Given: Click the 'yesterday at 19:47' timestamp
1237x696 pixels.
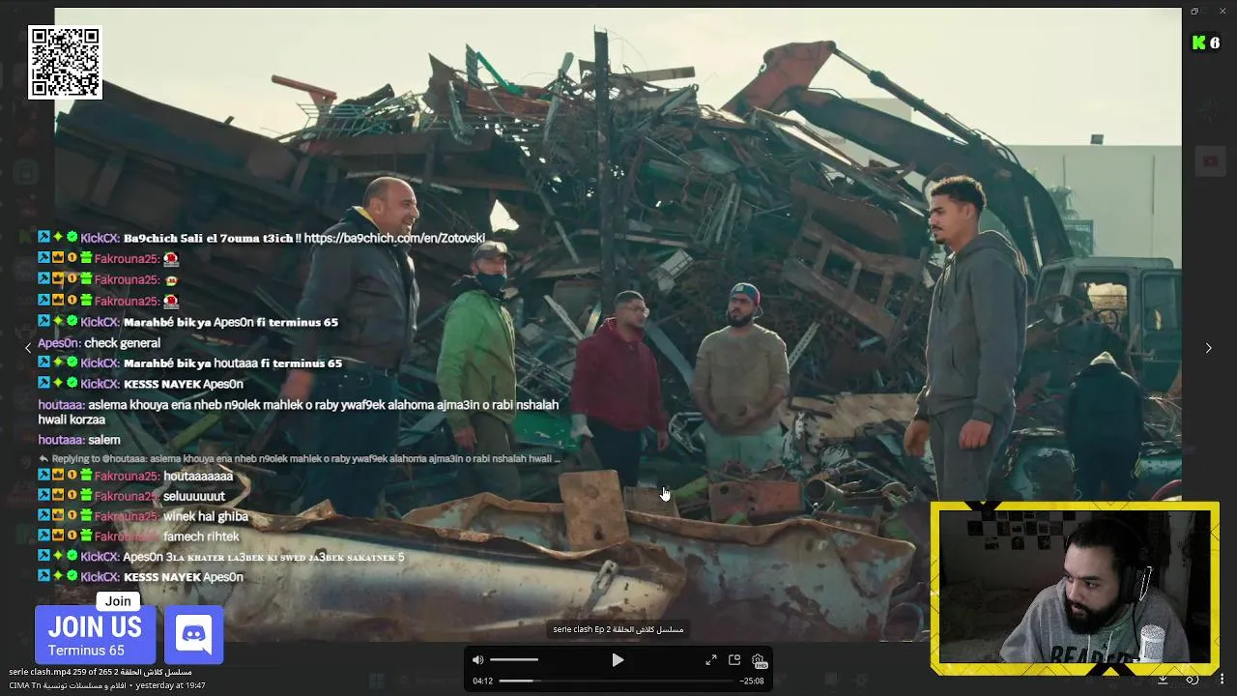Looking at the screenshot, I should click(x=170, y=685).
